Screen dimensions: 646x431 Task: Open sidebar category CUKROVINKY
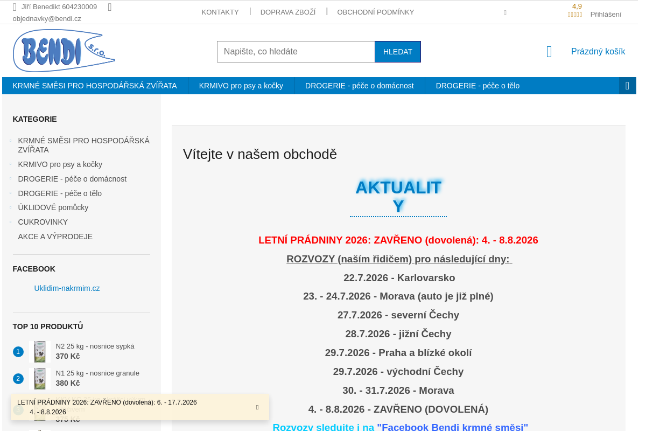click(x=43, y=222)
